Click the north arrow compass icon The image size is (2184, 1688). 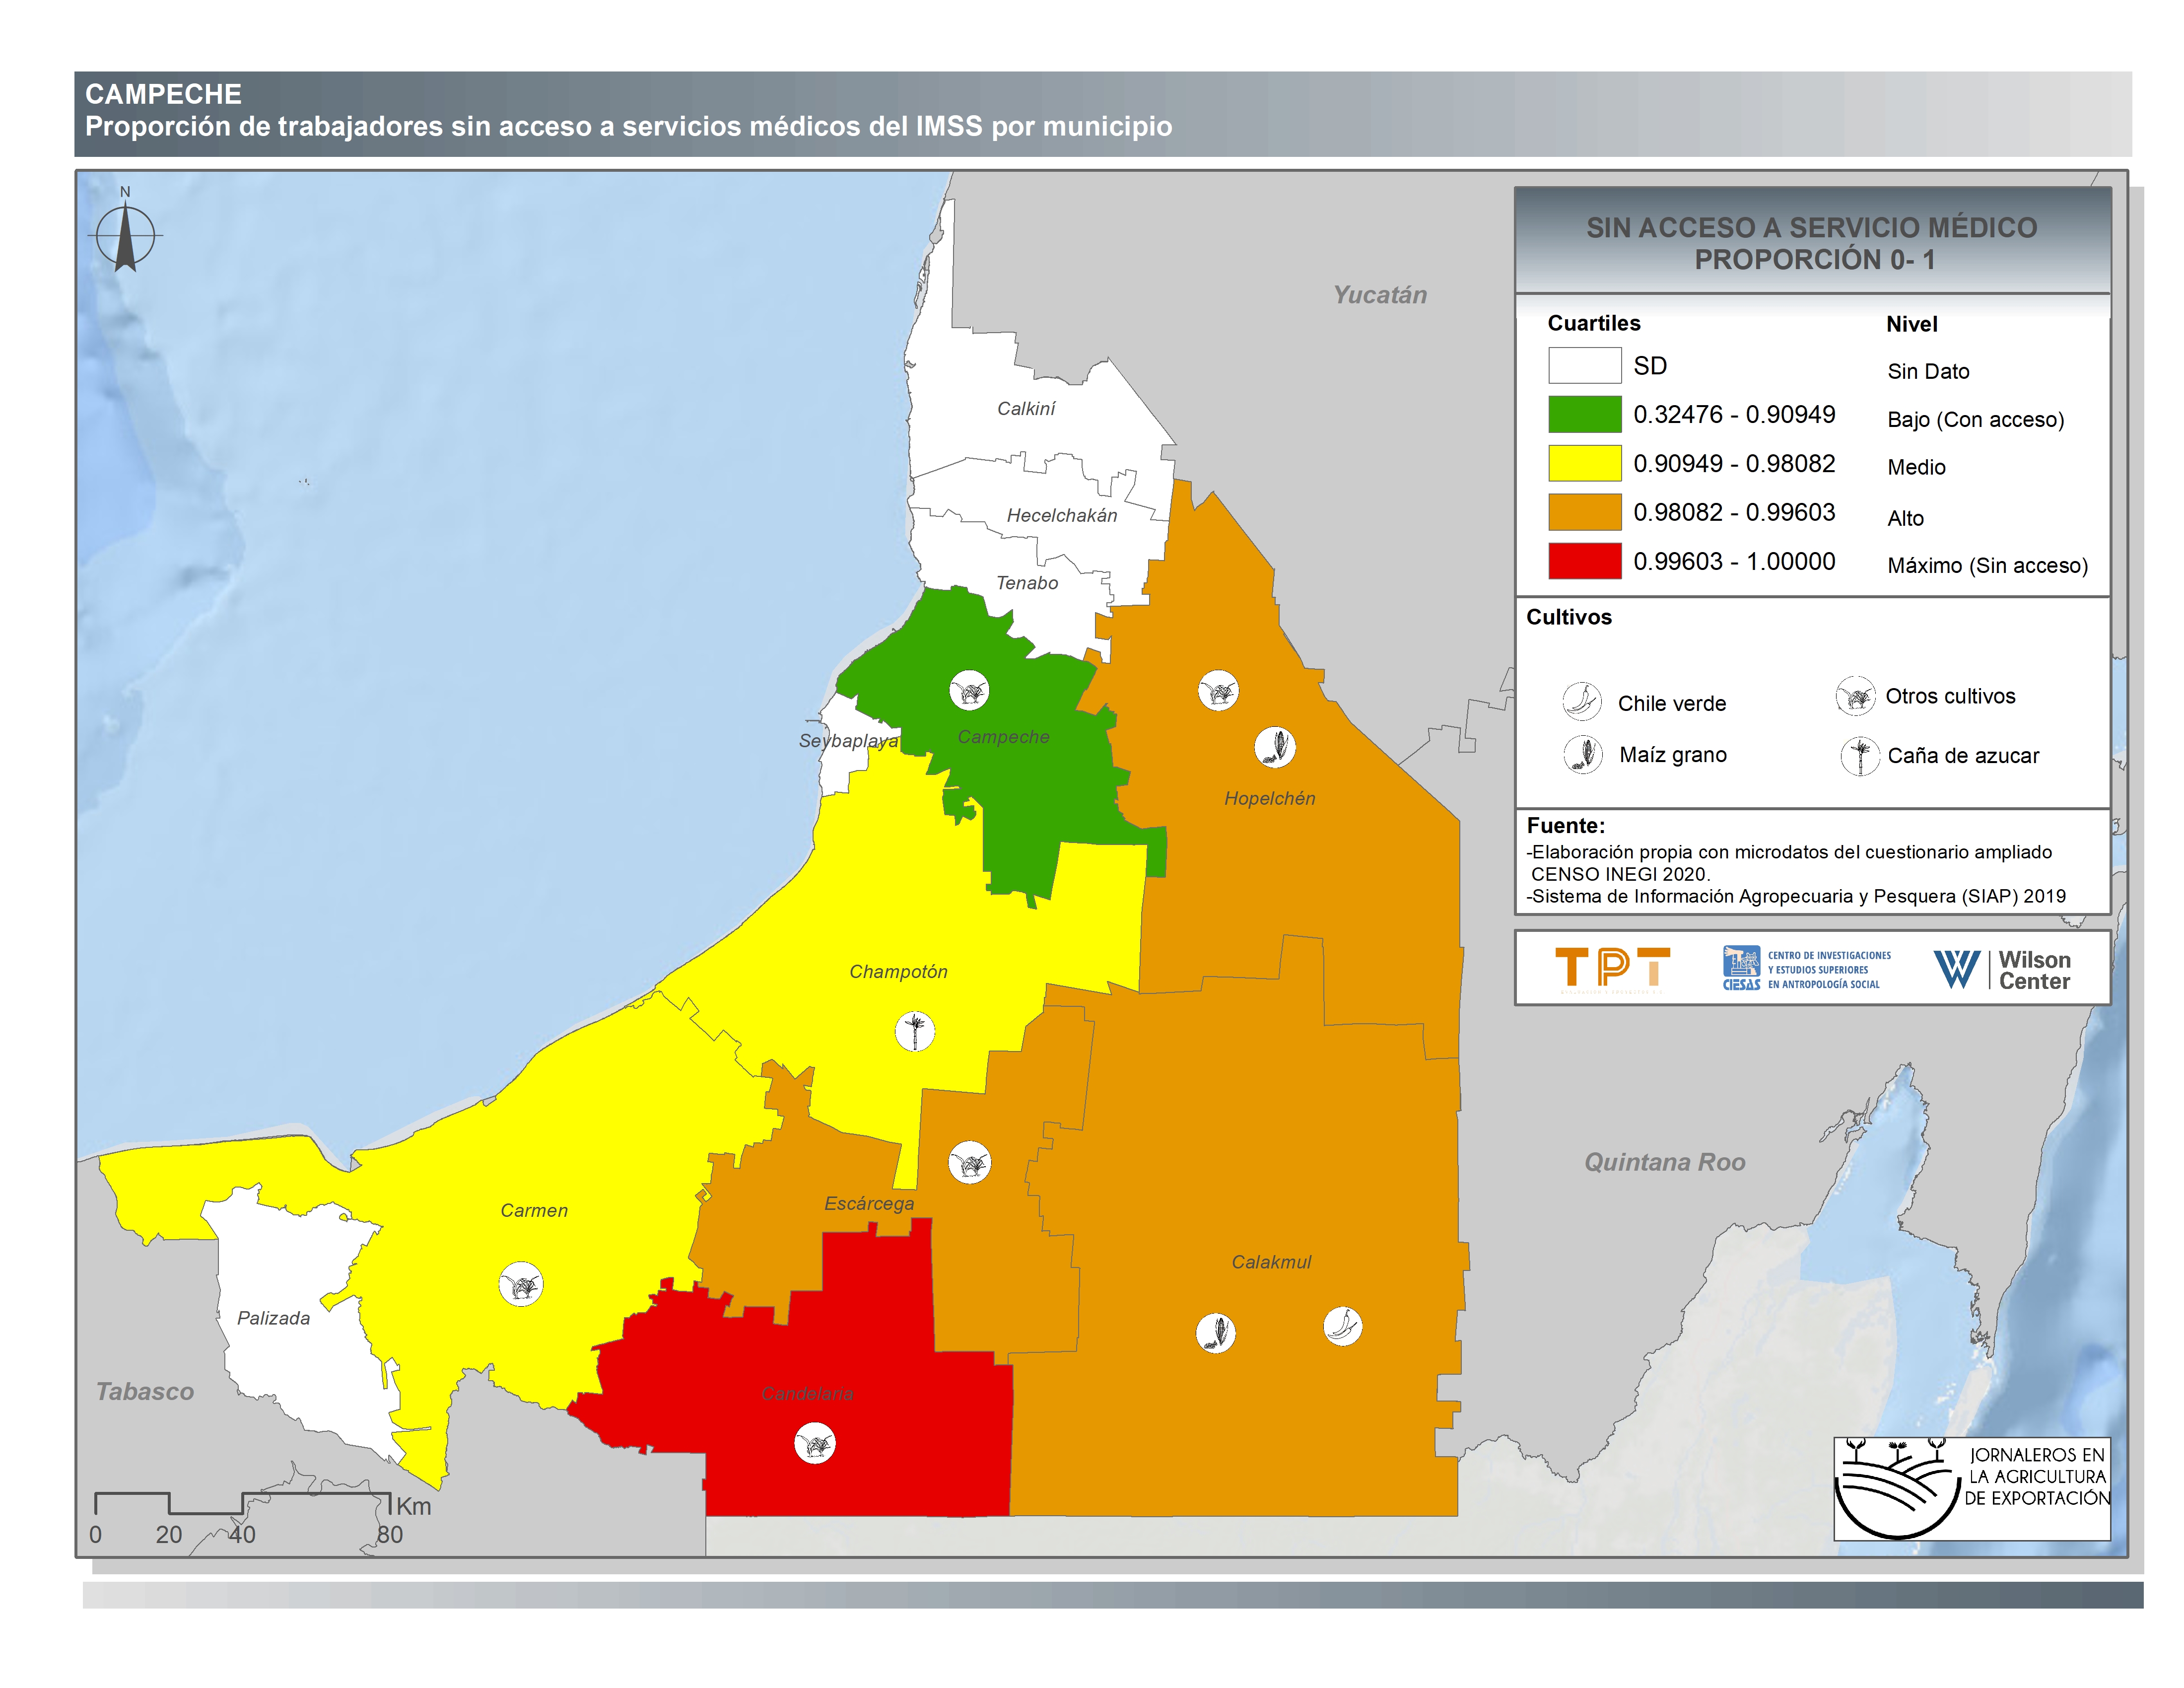125,236
